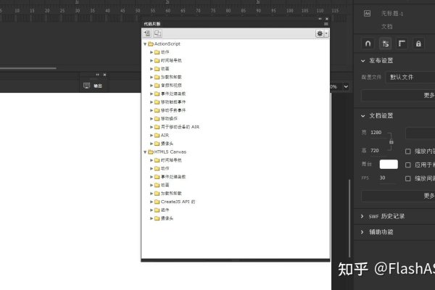Enable the 应用于 checkbox
435x290 pixels.
(407, 165)
